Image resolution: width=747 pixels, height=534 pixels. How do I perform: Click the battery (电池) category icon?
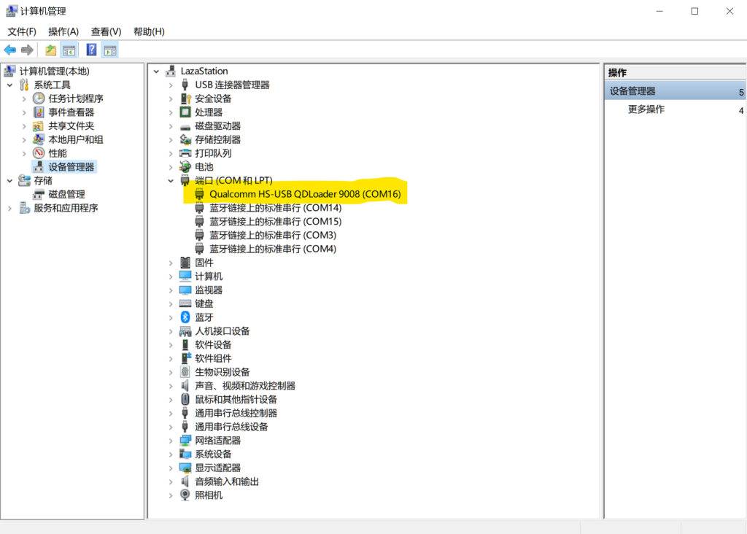[x=185, y=167]
